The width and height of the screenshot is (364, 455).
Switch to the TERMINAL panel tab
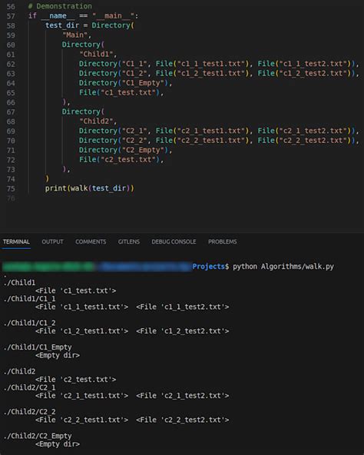[x=16, y=241]
